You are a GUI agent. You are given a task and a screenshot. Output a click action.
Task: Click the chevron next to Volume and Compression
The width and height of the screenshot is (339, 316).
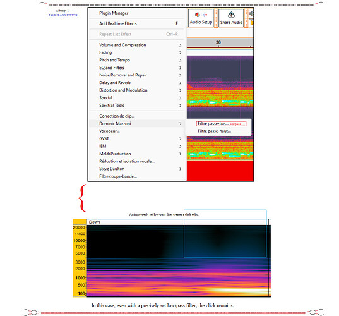coord(180,45)
